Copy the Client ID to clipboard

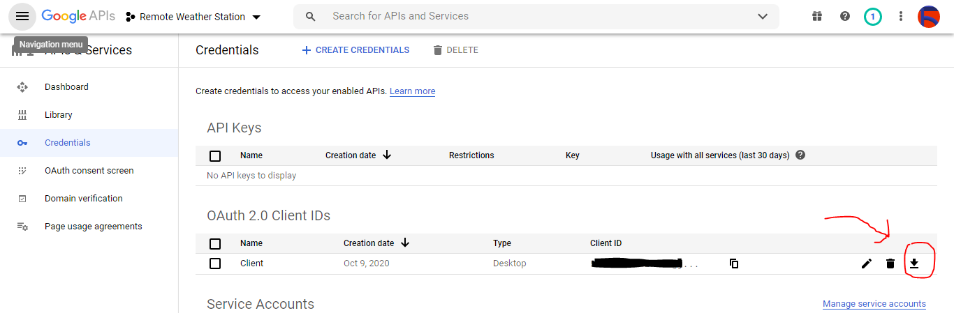click(734, 264)
